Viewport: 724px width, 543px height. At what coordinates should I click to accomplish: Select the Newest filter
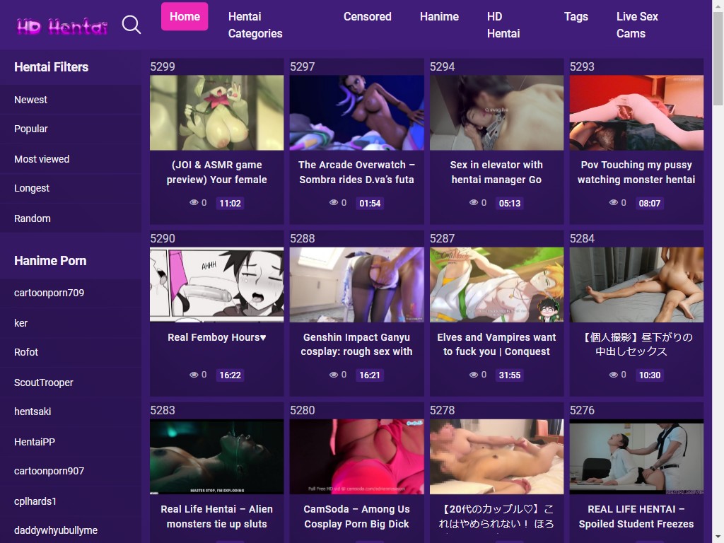(31, 100)
